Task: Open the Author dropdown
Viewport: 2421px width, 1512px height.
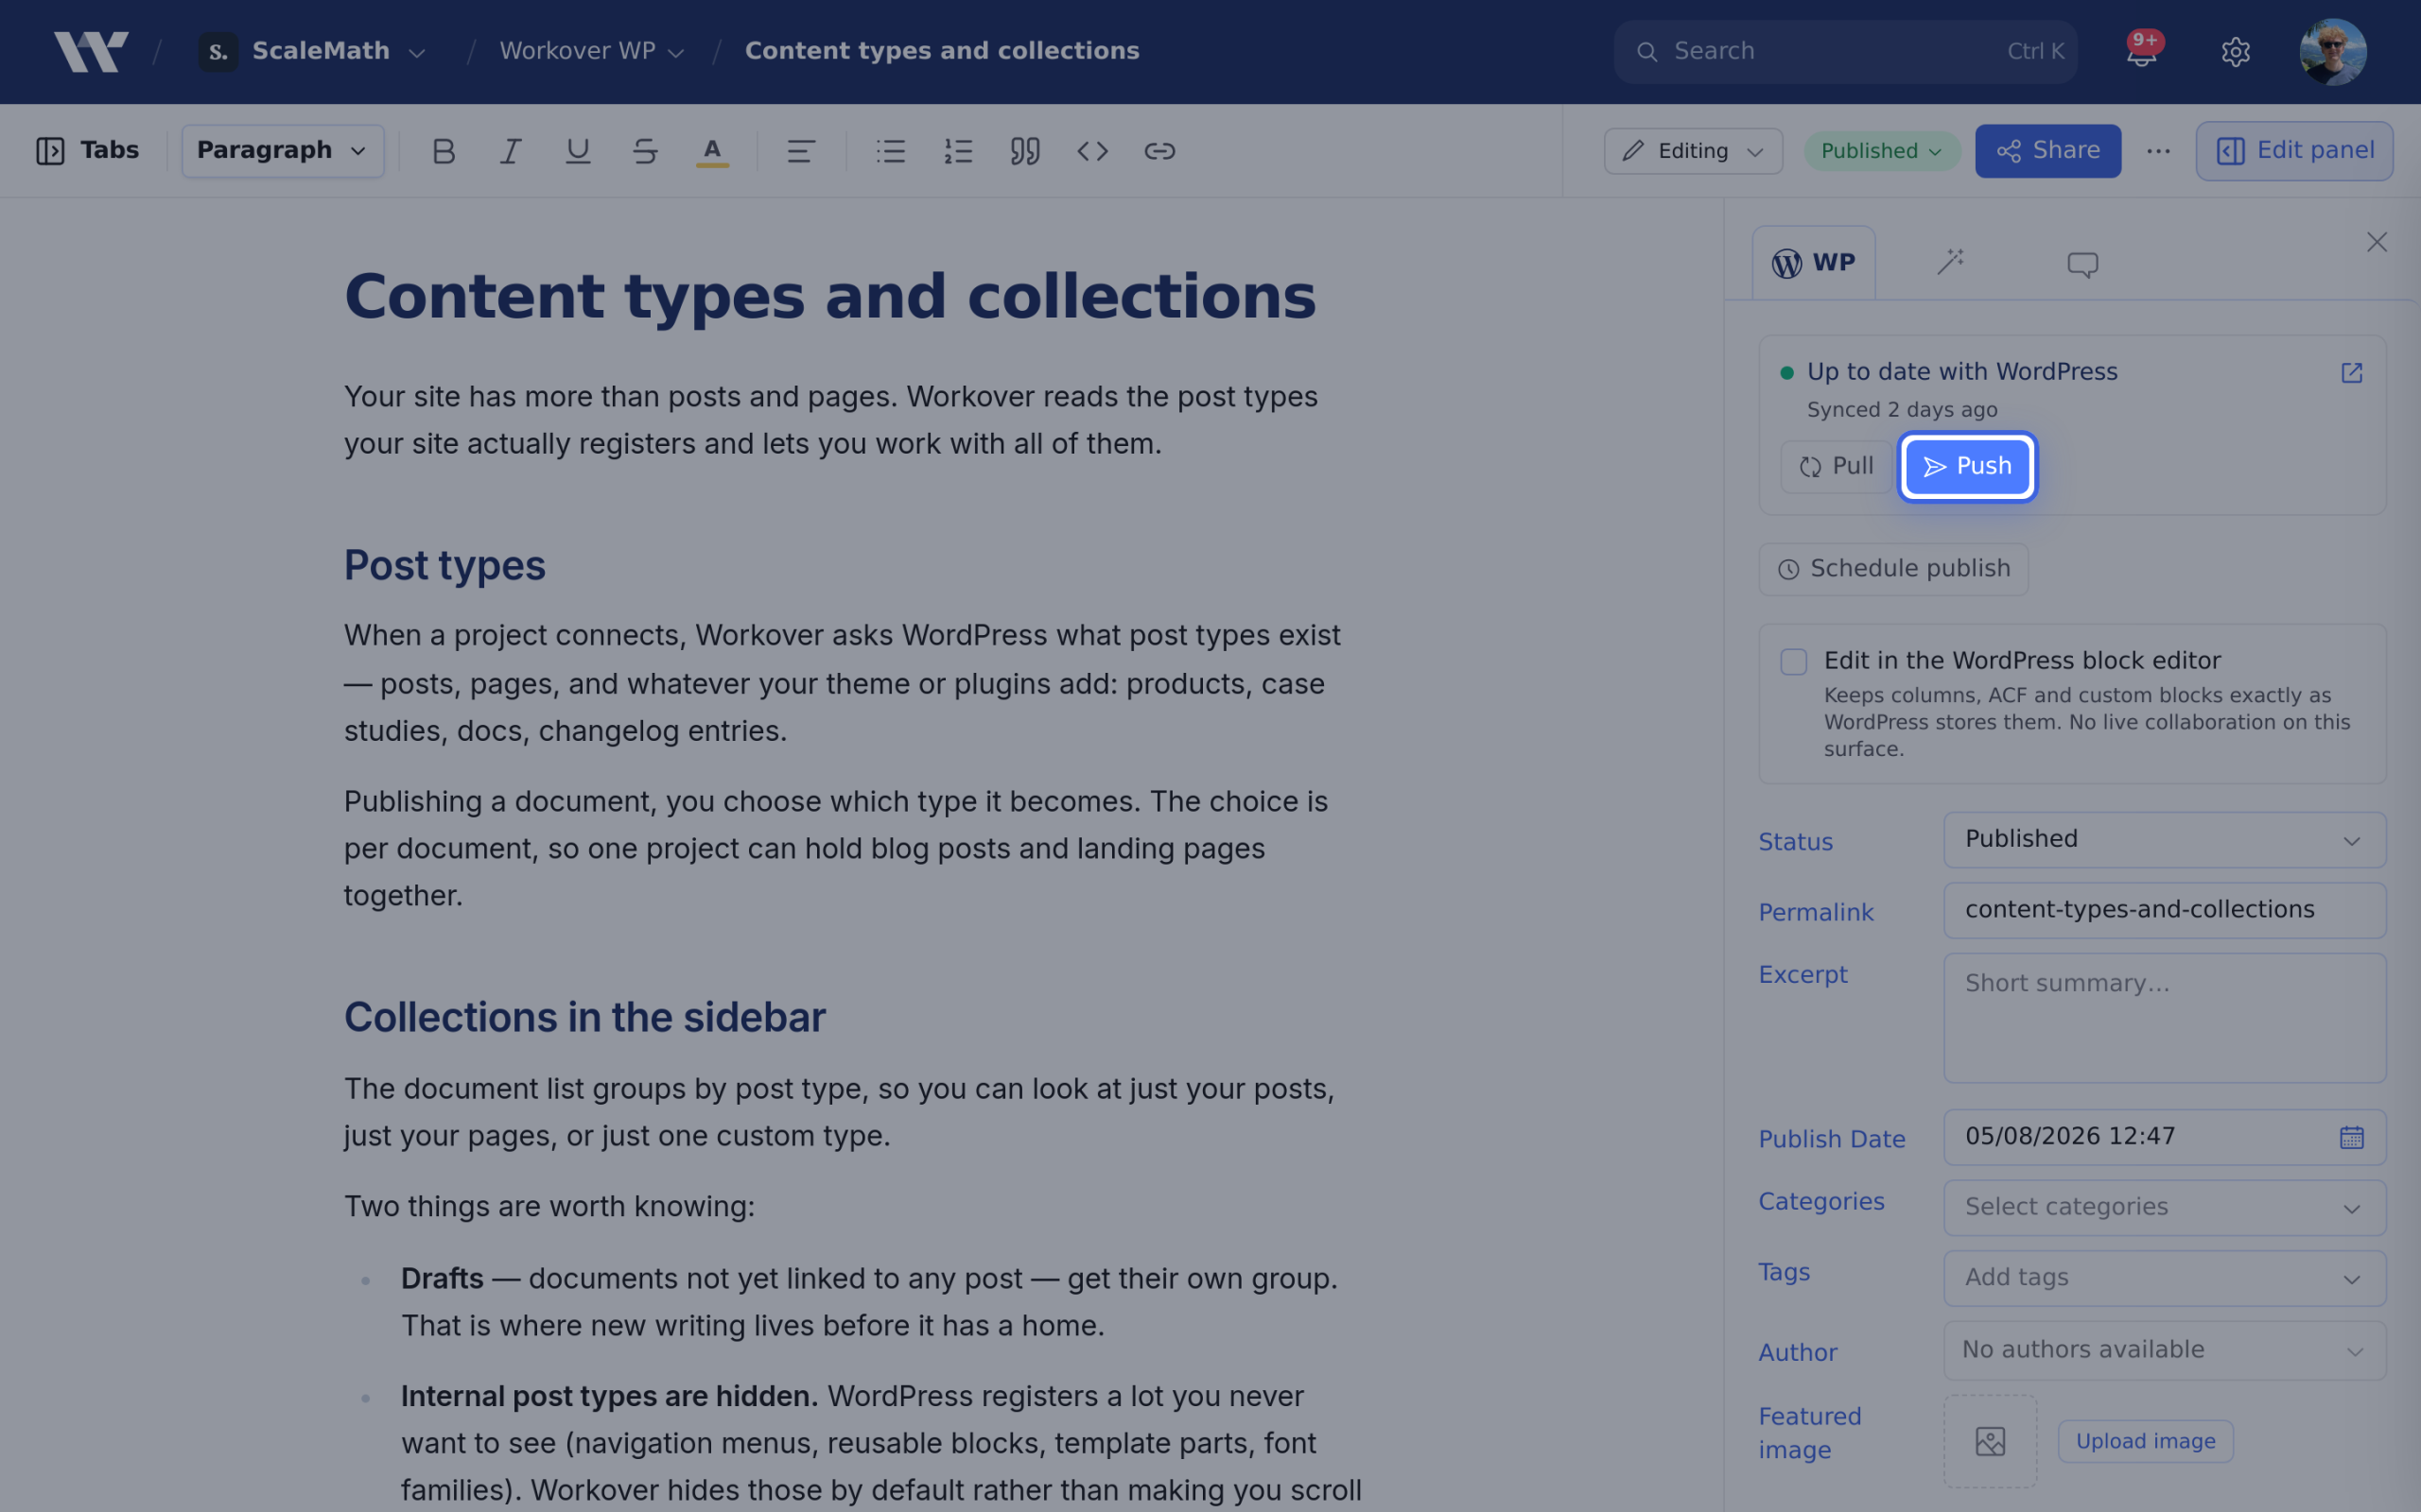Action: pyautogui.click(x=2165, y=1351)
